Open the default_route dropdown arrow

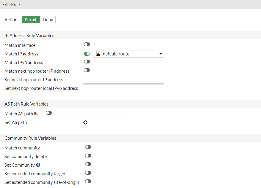(x=160, y=54)
